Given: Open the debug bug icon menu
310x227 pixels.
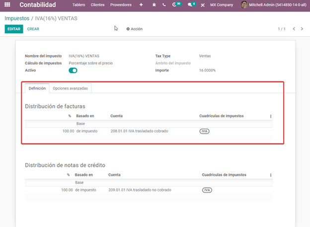Looking at the screenshot, I should [x=154, y=5].
